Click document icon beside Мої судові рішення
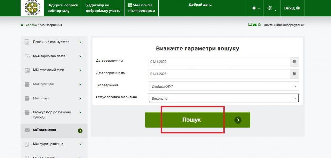 [27, 144]
